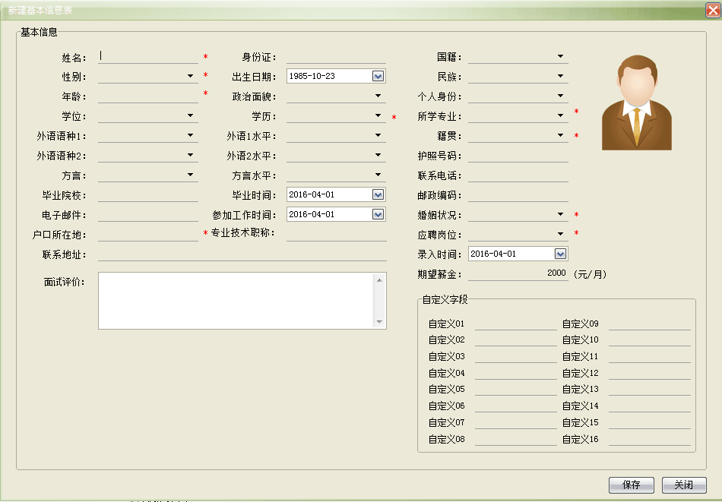Select the 政治面貌 dropdown arrow

(x=378, y=96)
